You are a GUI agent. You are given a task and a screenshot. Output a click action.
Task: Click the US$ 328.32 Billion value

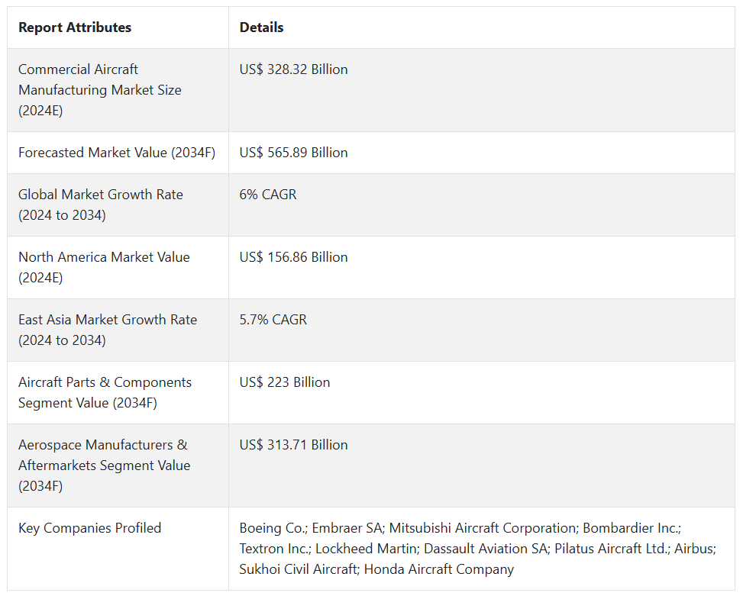[x=293, y=69]
